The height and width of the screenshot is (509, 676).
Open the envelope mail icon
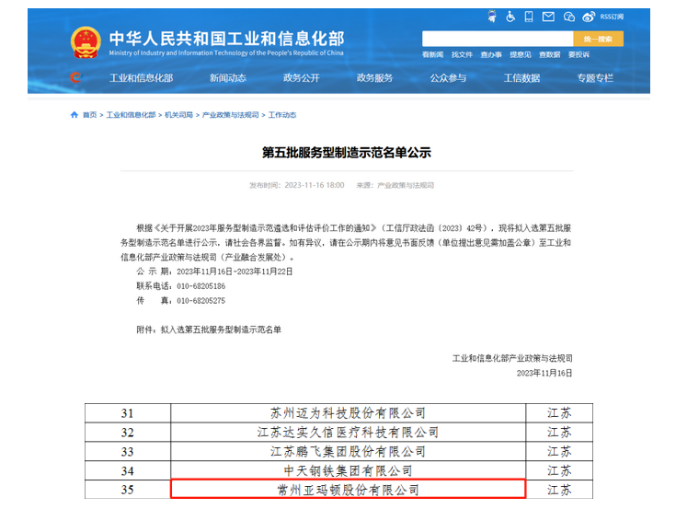(548, 17)
